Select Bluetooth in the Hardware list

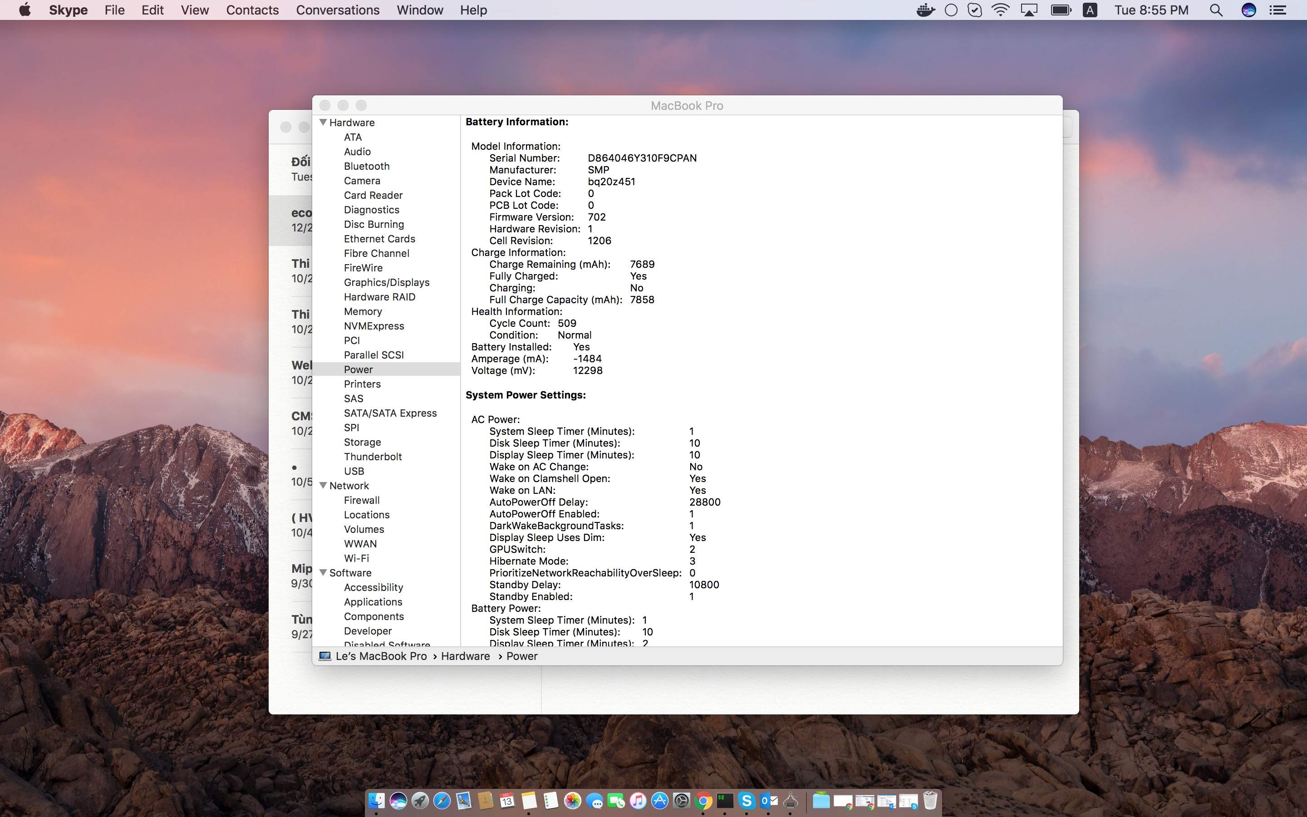point(366,166)
